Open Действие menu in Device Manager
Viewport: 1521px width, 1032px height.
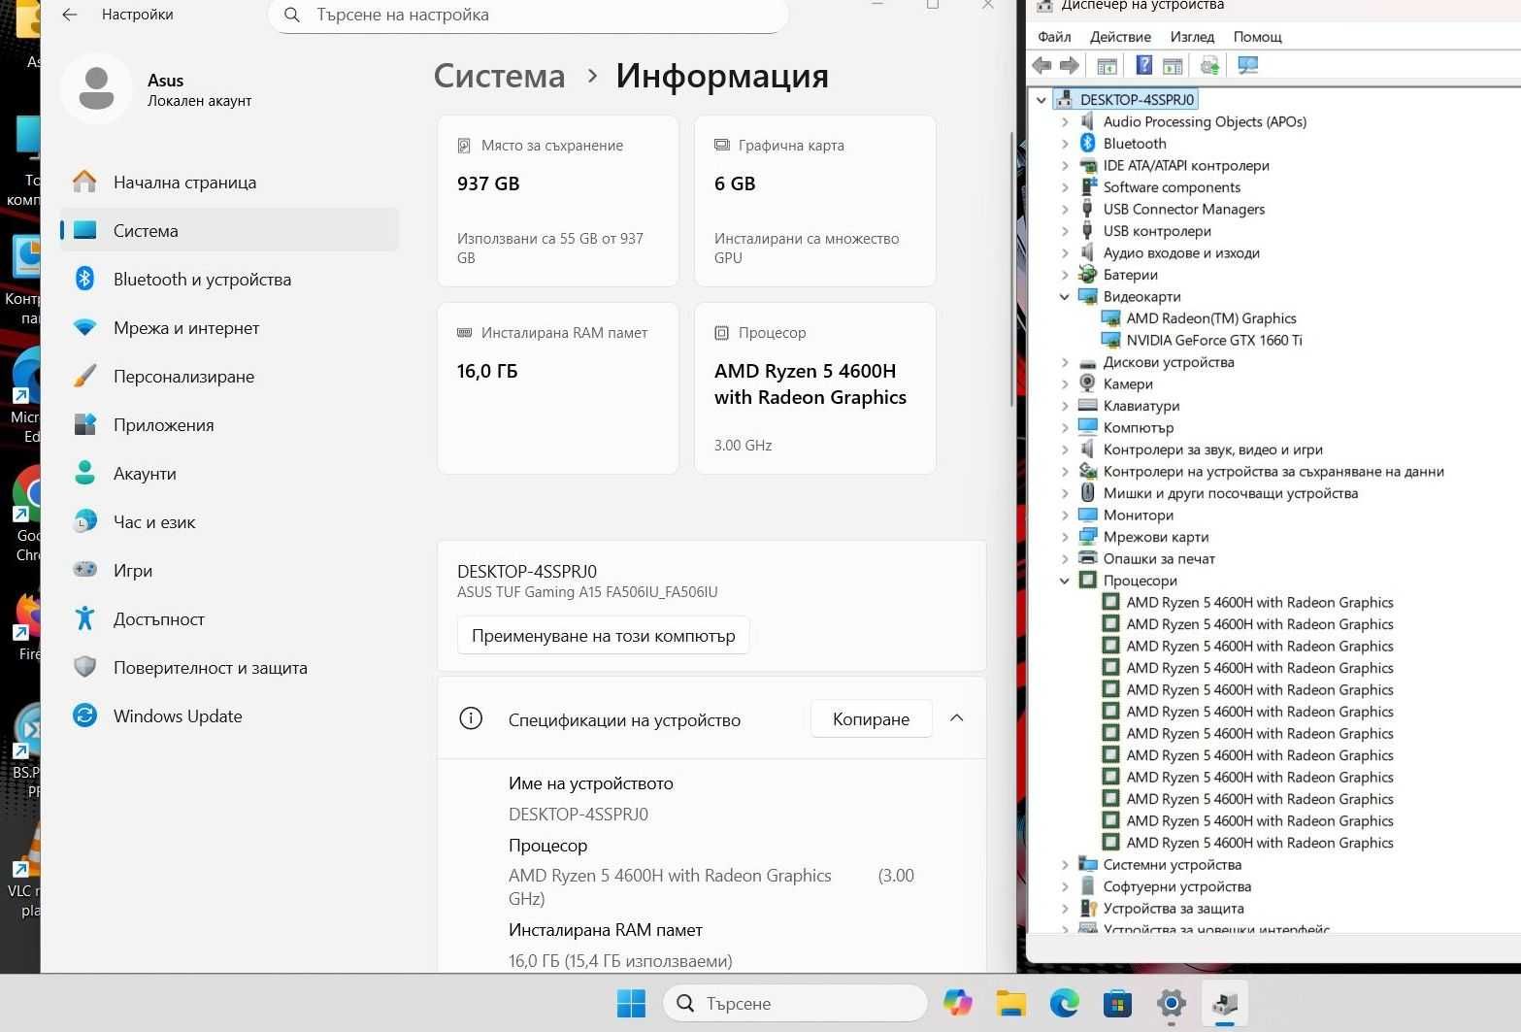(1120, 37)
